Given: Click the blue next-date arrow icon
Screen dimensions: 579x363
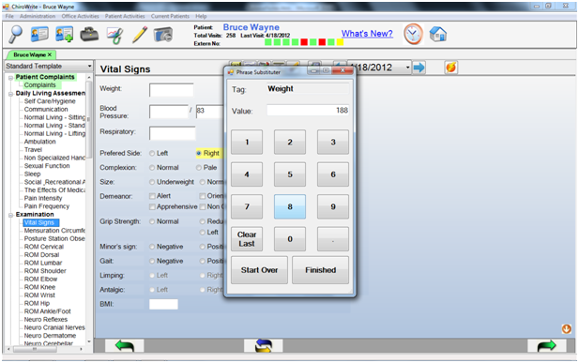Looking at the screenshot, I should coord(419,68).
